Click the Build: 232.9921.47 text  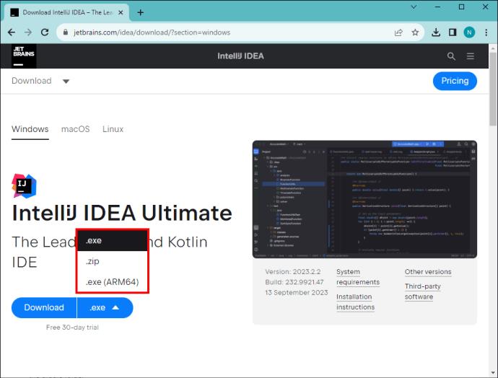click(x=294, y=282)
